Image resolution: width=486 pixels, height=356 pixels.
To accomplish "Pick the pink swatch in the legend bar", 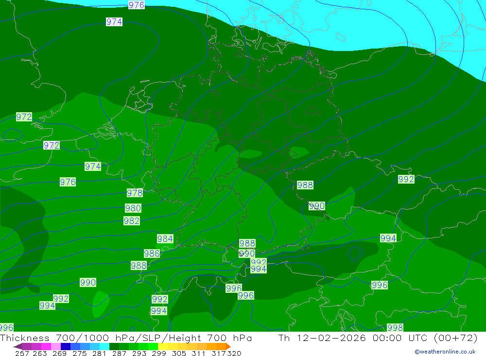I will pyautogui.click(x=56, y=346).
